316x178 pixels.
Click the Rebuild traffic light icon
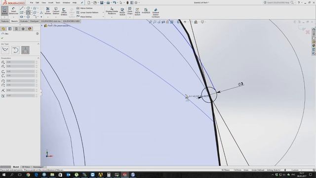[127, 2]
